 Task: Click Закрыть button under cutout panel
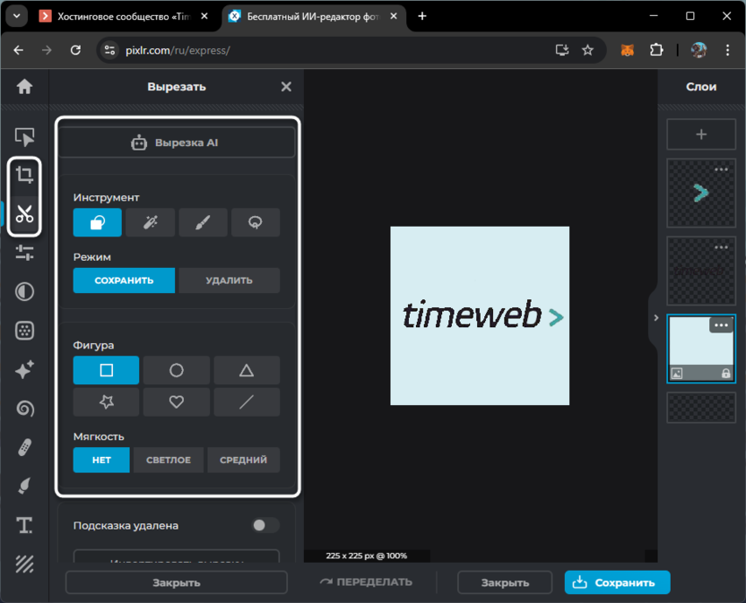click(x=177, y=582)
